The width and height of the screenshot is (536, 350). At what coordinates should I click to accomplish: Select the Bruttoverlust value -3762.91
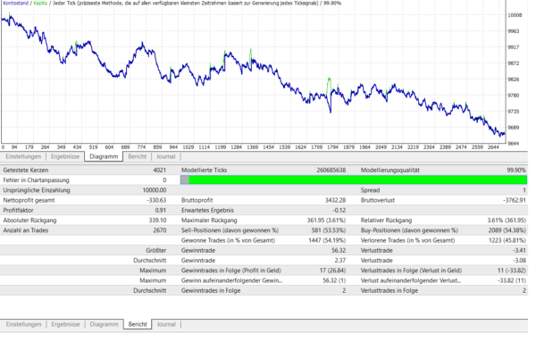pos(515,200)
